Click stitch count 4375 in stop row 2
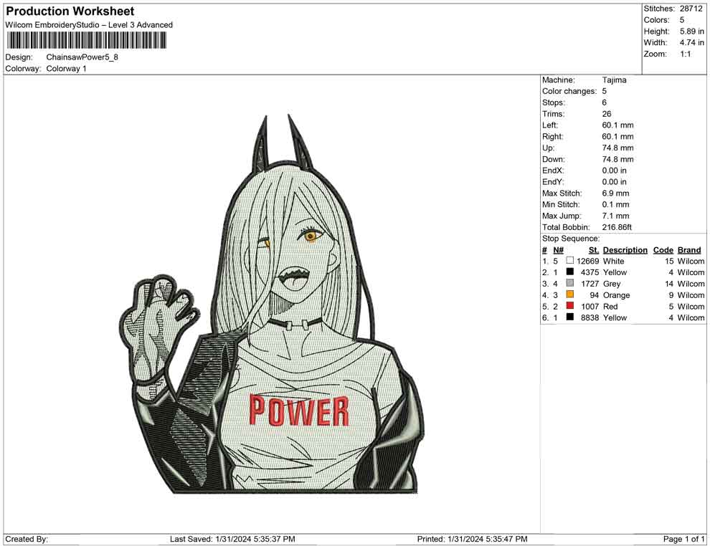Screen dimensions: 710x546 [x=590, y=272]
